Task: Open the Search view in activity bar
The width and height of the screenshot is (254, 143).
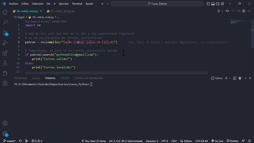Action: pos(5,22)
